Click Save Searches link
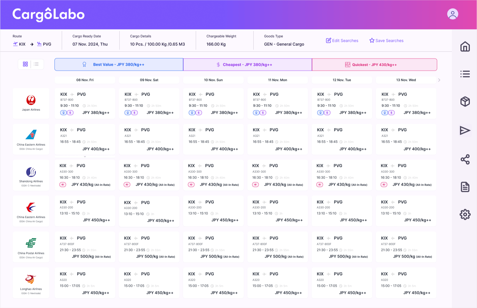This screenshot has height=308, width=477. point(386,40)
